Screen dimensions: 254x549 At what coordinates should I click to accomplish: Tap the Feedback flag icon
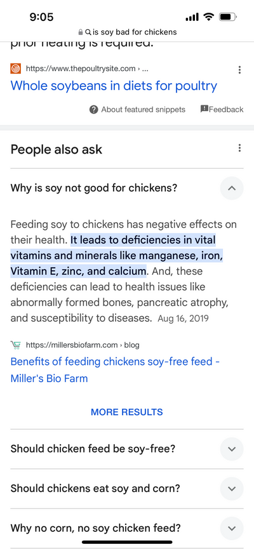204,109
